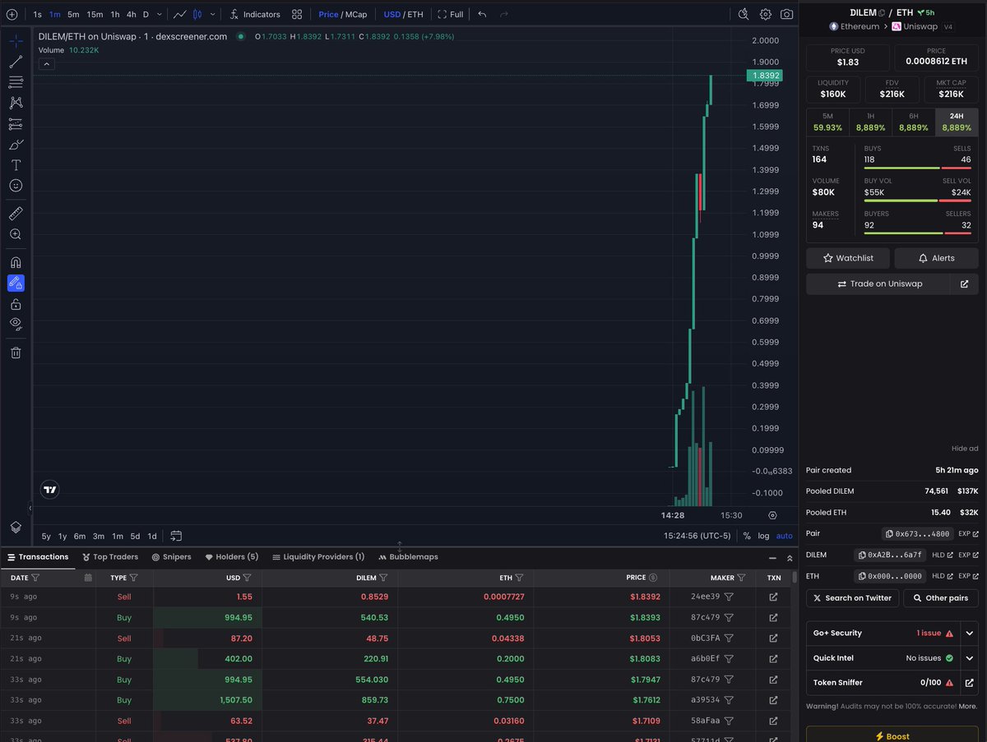Toggle stay in drawing mode

coord(16,283)
